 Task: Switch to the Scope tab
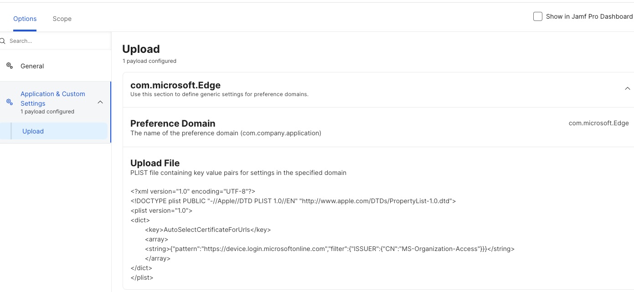[62, 19]
